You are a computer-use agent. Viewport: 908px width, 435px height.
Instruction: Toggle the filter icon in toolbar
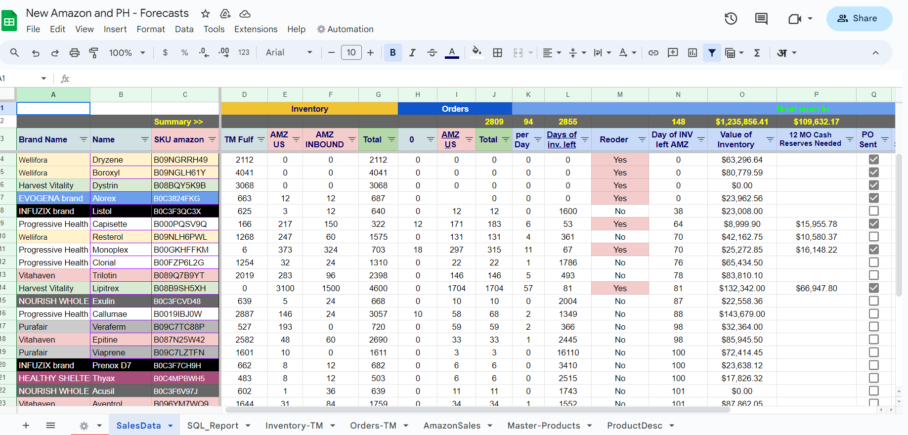712,52
